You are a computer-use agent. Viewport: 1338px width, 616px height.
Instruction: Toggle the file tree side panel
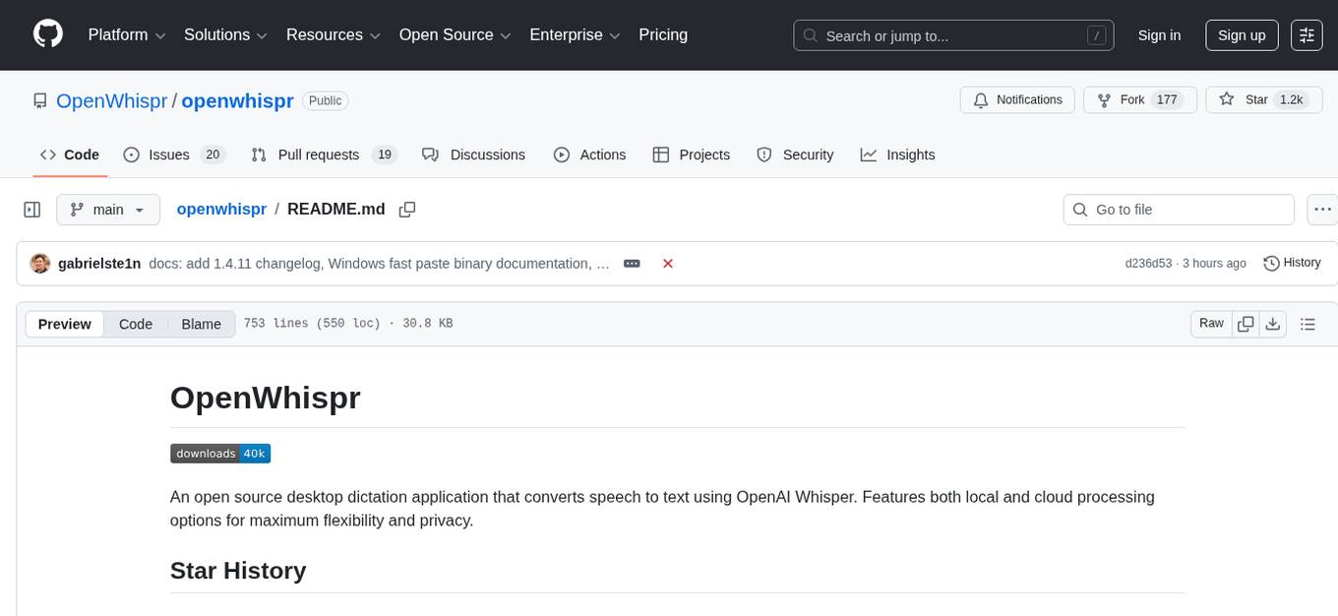(31, 209)
